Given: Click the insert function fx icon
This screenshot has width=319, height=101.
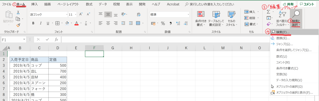Looking at the screenshot, I should (56, 39).
